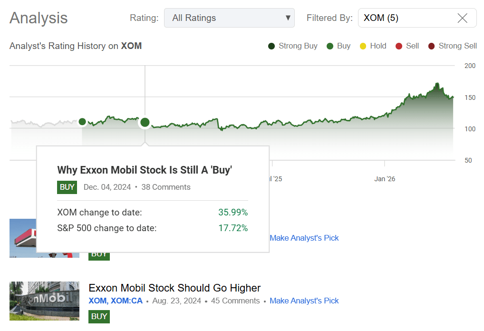
Task: Click the XOM, XOM:CA ticker link
Action: [116, 301]
